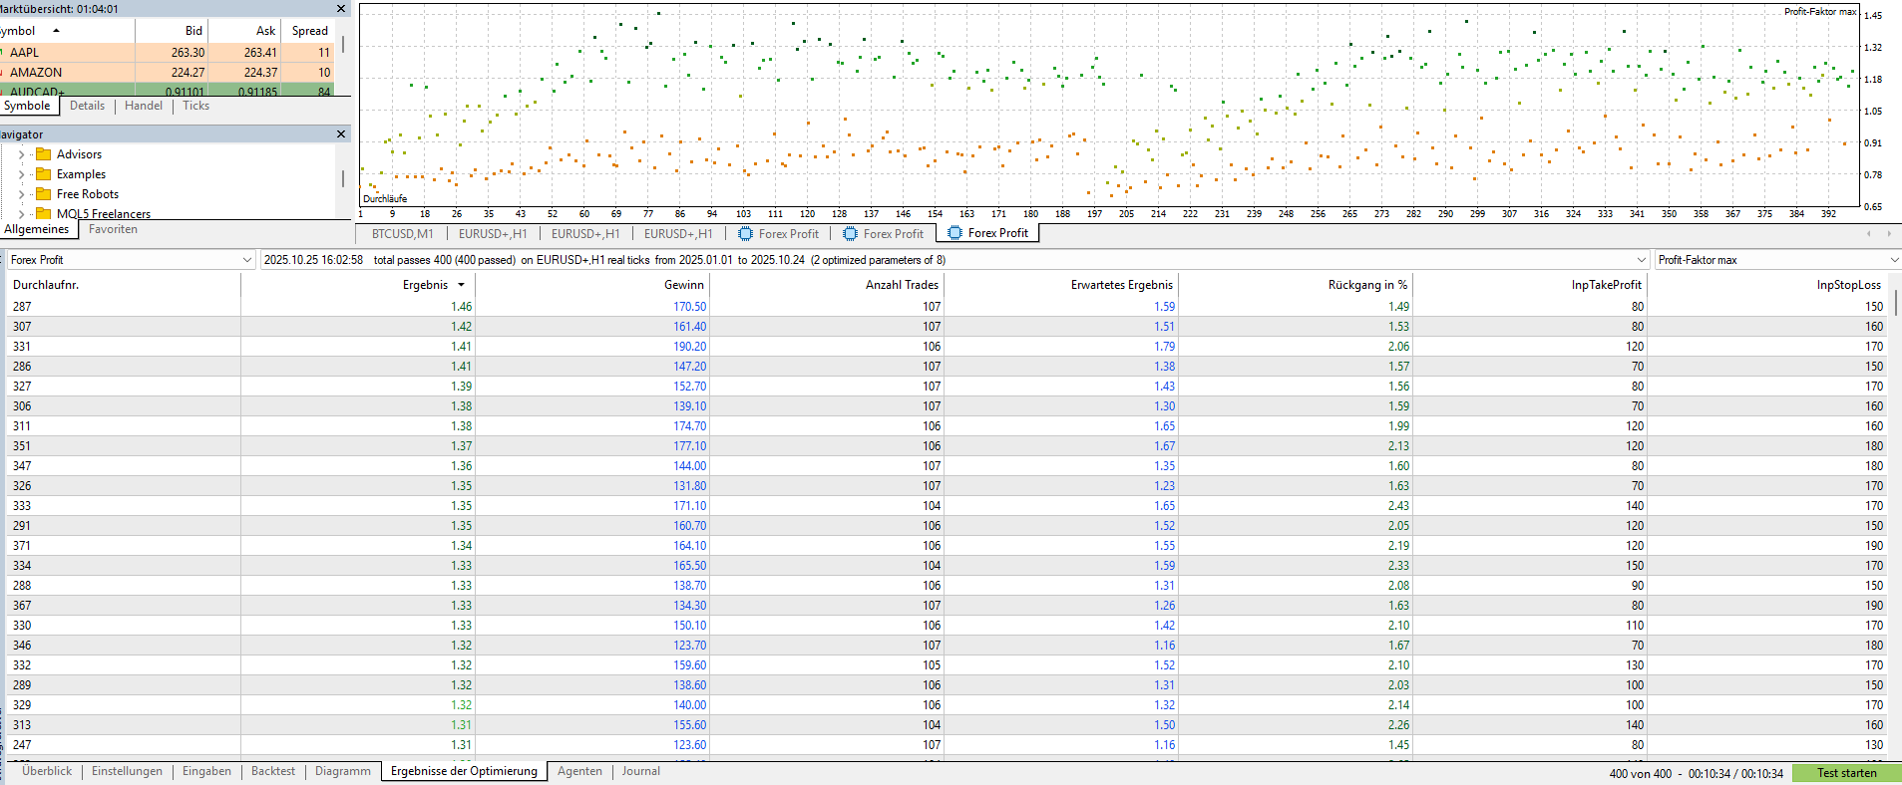Close the Marktübersicht panel

point(341,9)
